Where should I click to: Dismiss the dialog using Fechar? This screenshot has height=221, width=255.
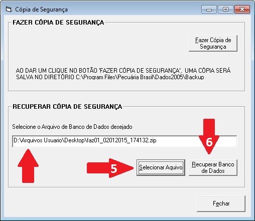coord(221,203)
